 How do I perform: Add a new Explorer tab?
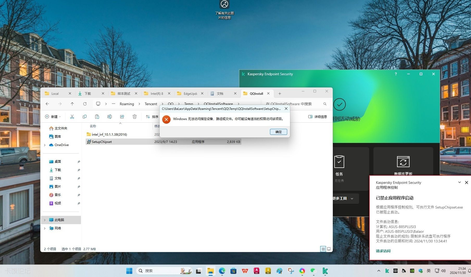(280, 93)
